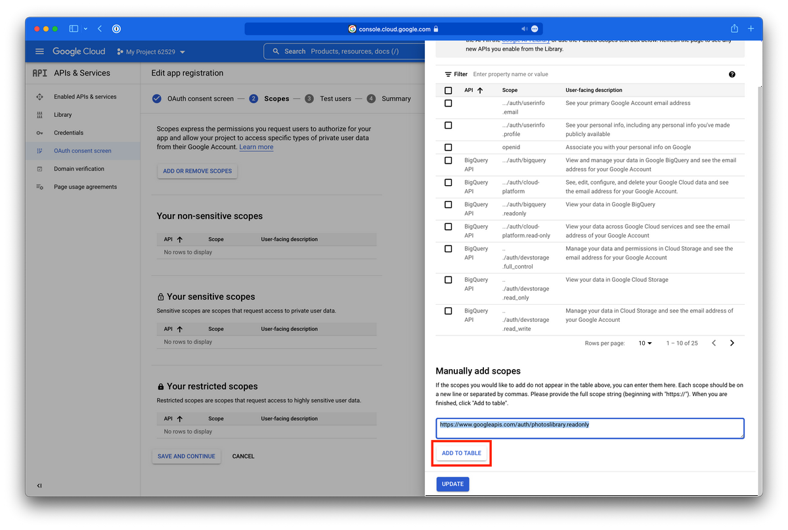Screen dimensions: 788x530
Task: Check the auth/bigquery scope checkbox
Action: pos(449,160)
